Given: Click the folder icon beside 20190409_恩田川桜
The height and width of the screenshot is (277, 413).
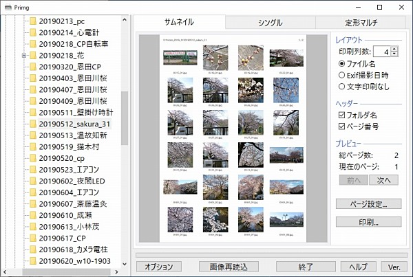Looking at the screenshot, I should [33, 101].
